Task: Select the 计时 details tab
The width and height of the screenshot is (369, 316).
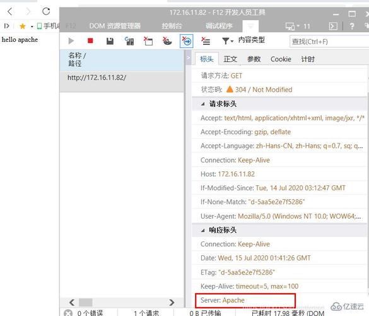Action: click(308, 59)
